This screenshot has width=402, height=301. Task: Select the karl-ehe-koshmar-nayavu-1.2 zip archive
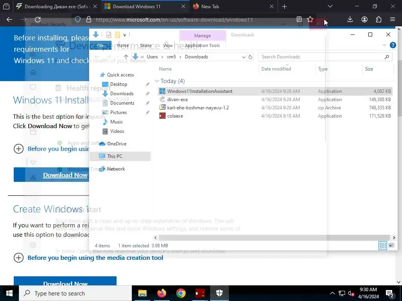(x=275, y=108)
